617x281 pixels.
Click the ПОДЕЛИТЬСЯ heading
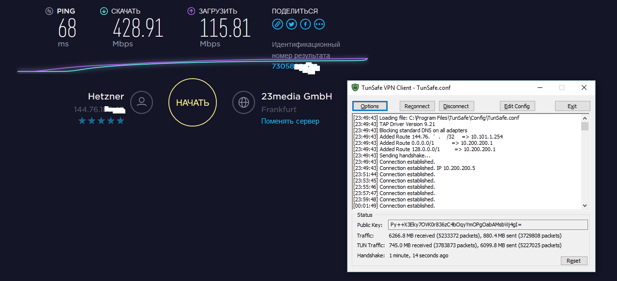[295, 11]
